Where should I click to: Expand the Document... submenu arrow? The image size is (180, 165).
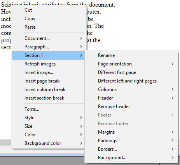click(81, 38)
